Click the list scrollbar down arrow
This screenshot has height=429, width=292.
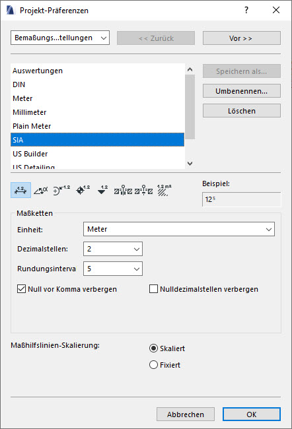[x=190, y=164]
